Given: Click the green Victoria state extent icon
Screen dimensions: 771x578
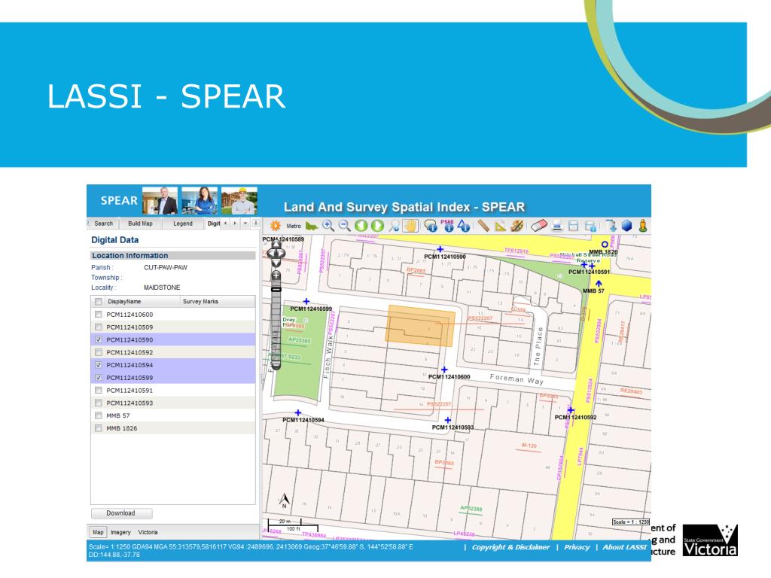Looking at the screenshot, I should (x=311, y=226).
